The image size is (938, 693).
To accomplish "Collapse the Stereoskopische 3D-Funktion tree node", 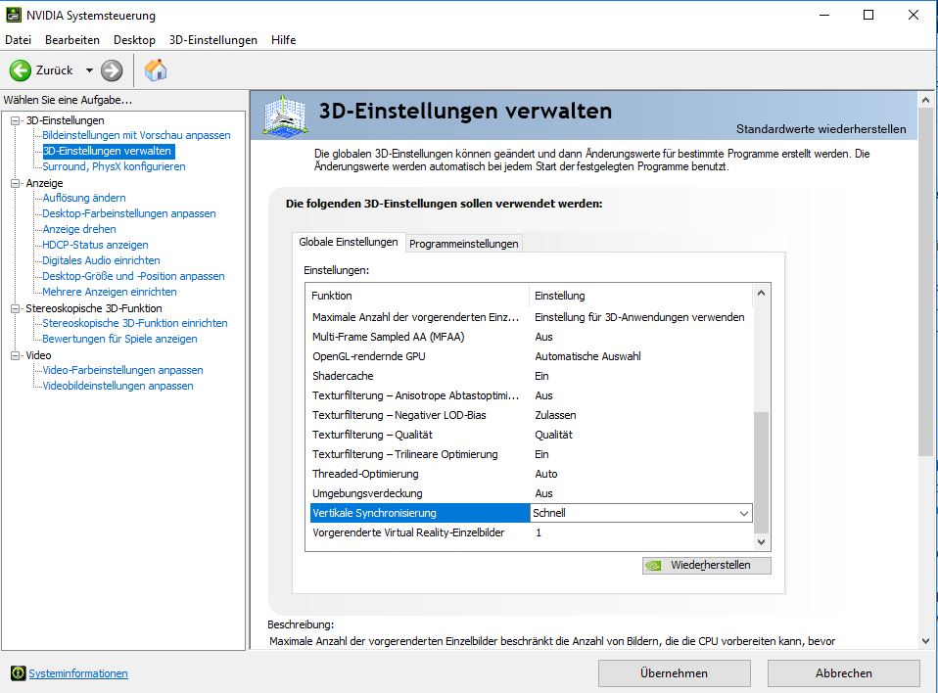I will 15,308.
